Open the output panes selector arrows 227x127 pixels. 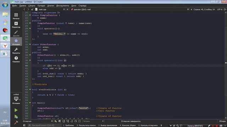(161, 126)
